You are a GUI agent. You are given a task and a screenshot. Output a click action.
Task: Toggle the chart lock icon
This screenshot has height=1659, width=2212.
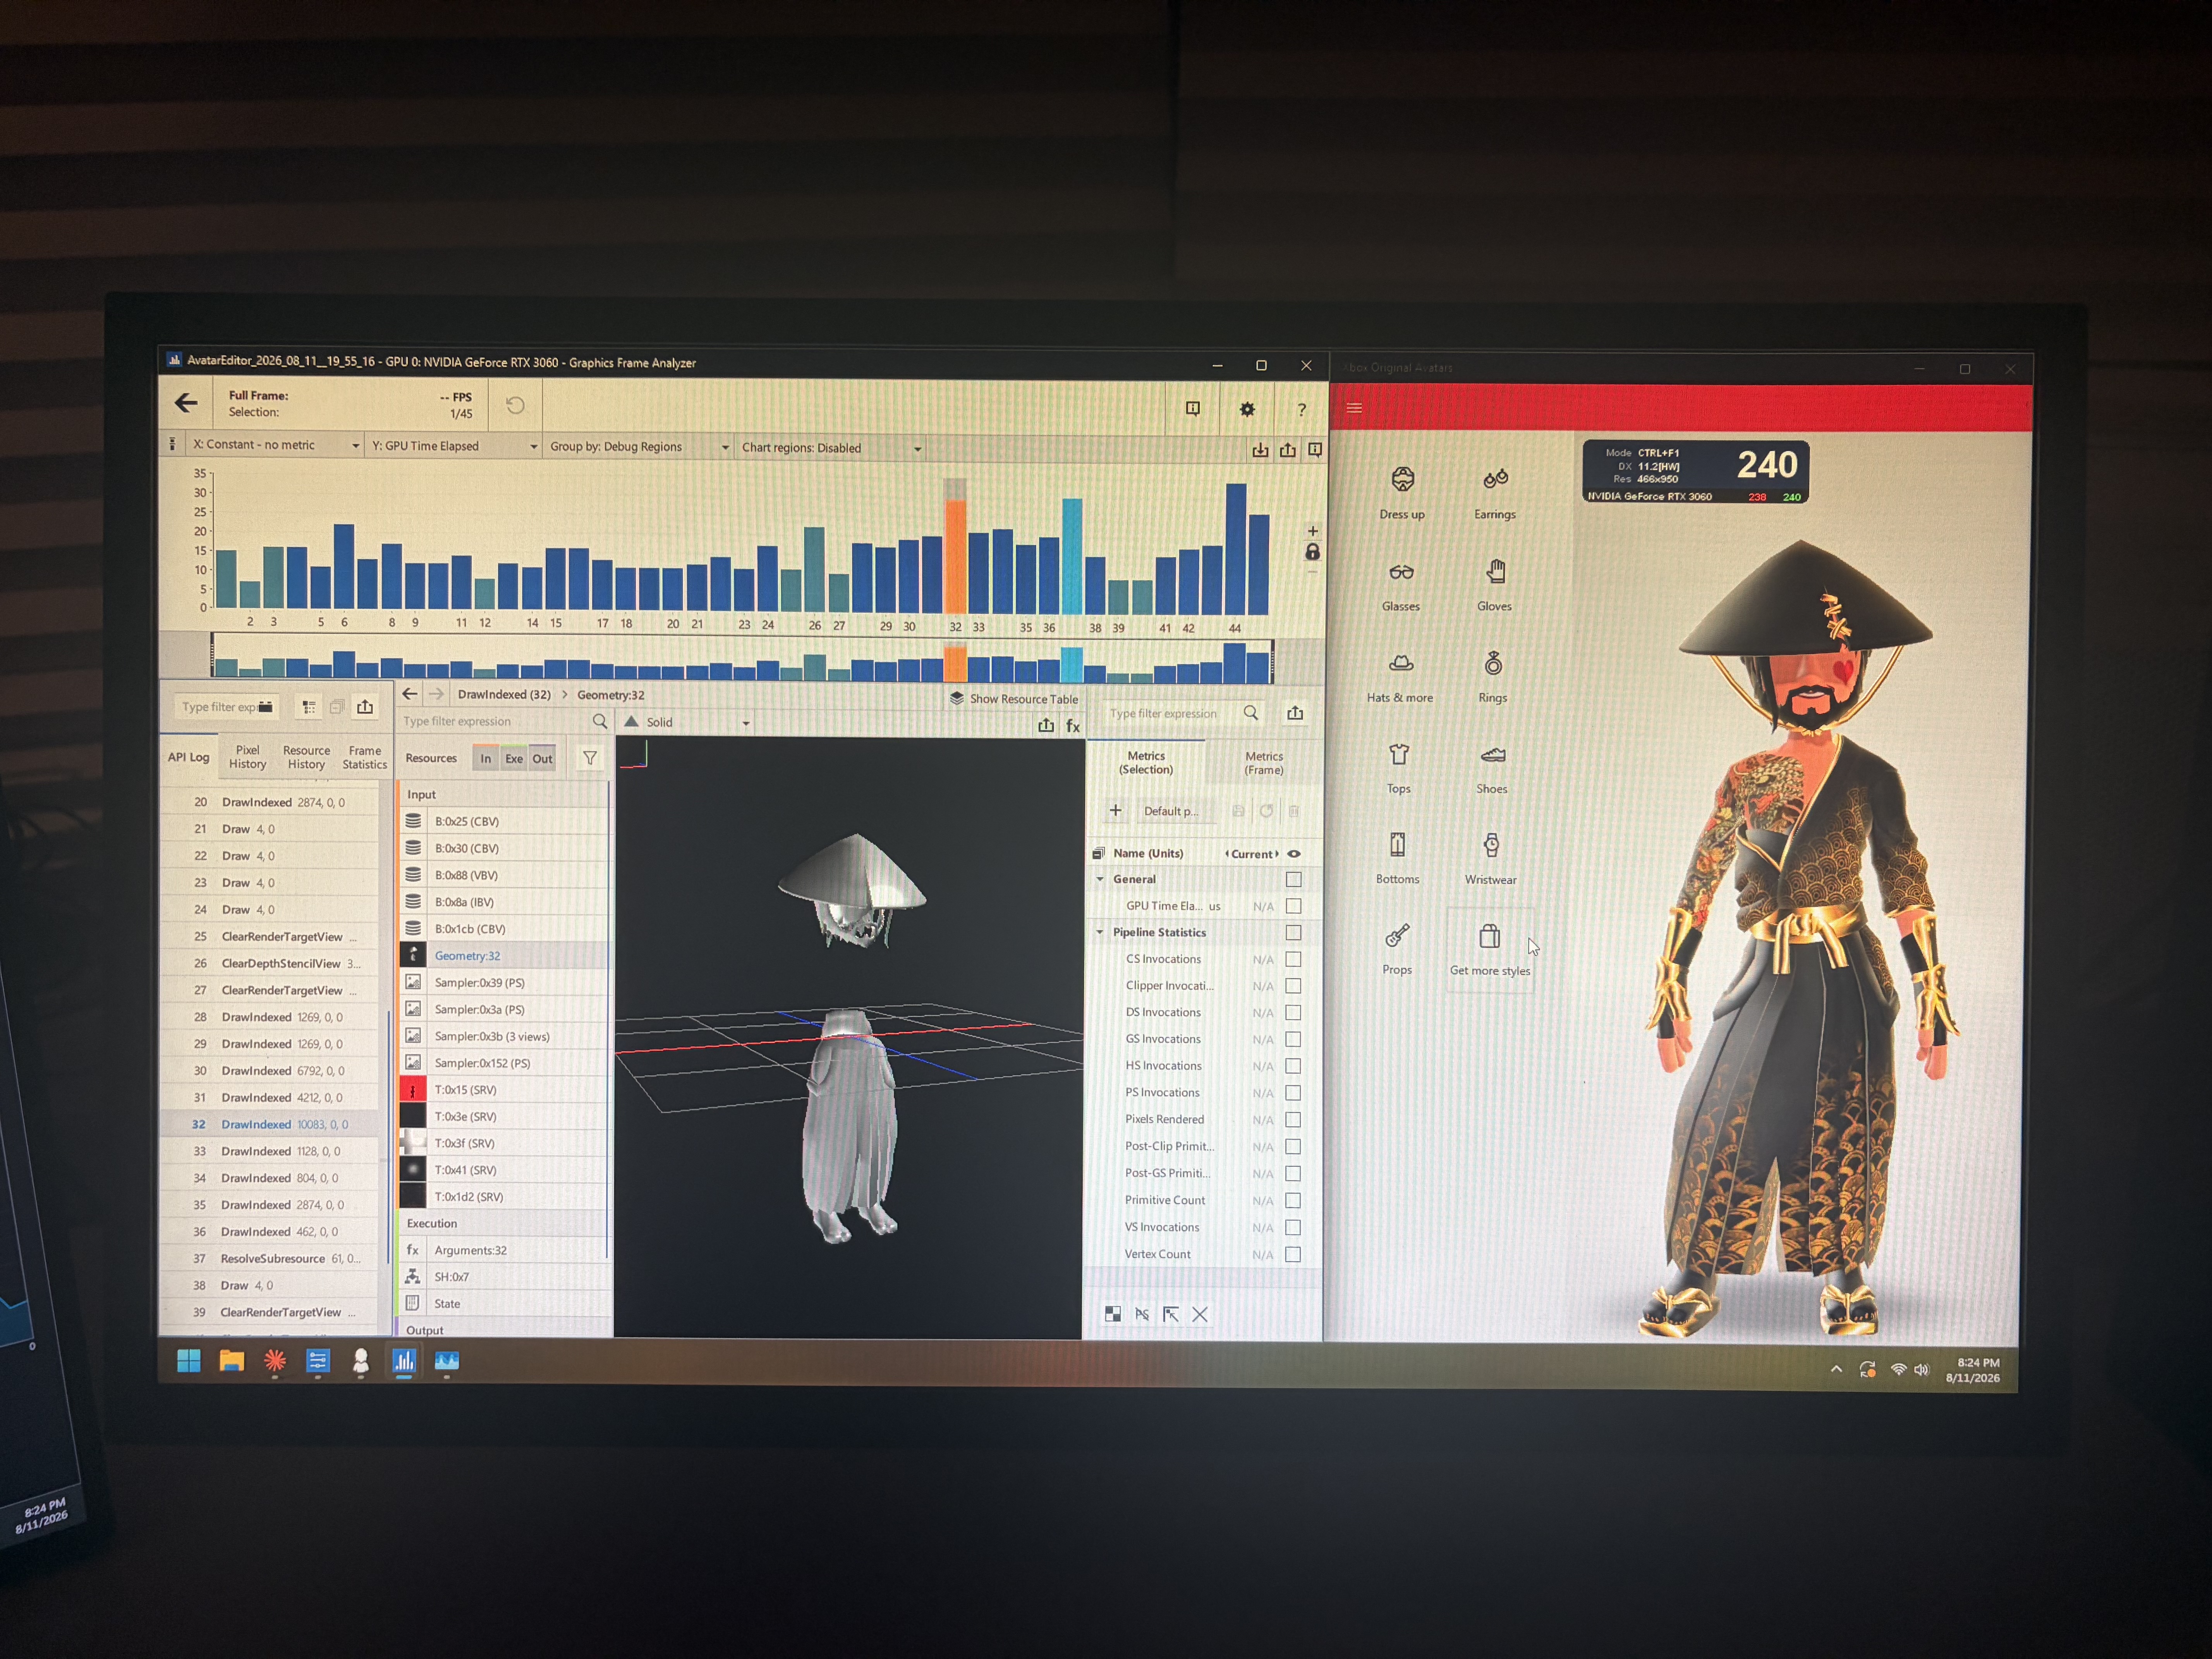(x=1313, y=552)
